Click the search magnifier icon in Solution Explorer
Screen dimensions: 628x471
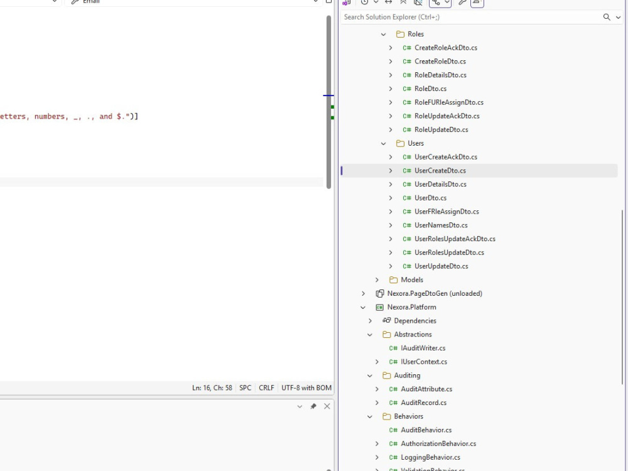pyautogui.click(x=607, y=17)
